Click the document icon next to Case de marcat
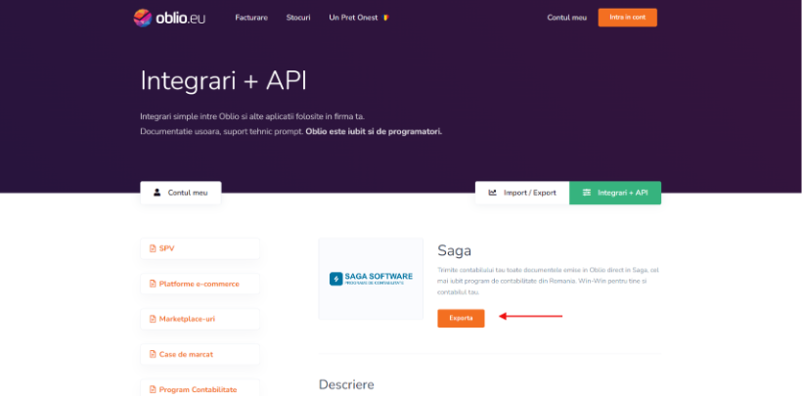This screenshot has width=802, height=396. [x=153, y=354]
